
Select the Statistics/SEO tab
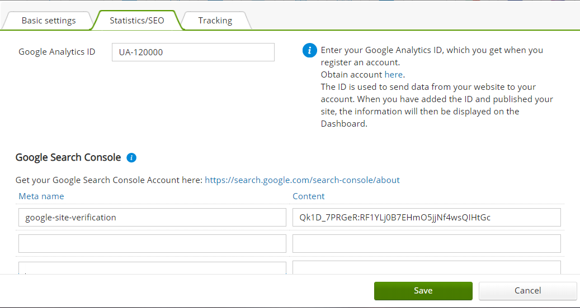click(136, 21)
